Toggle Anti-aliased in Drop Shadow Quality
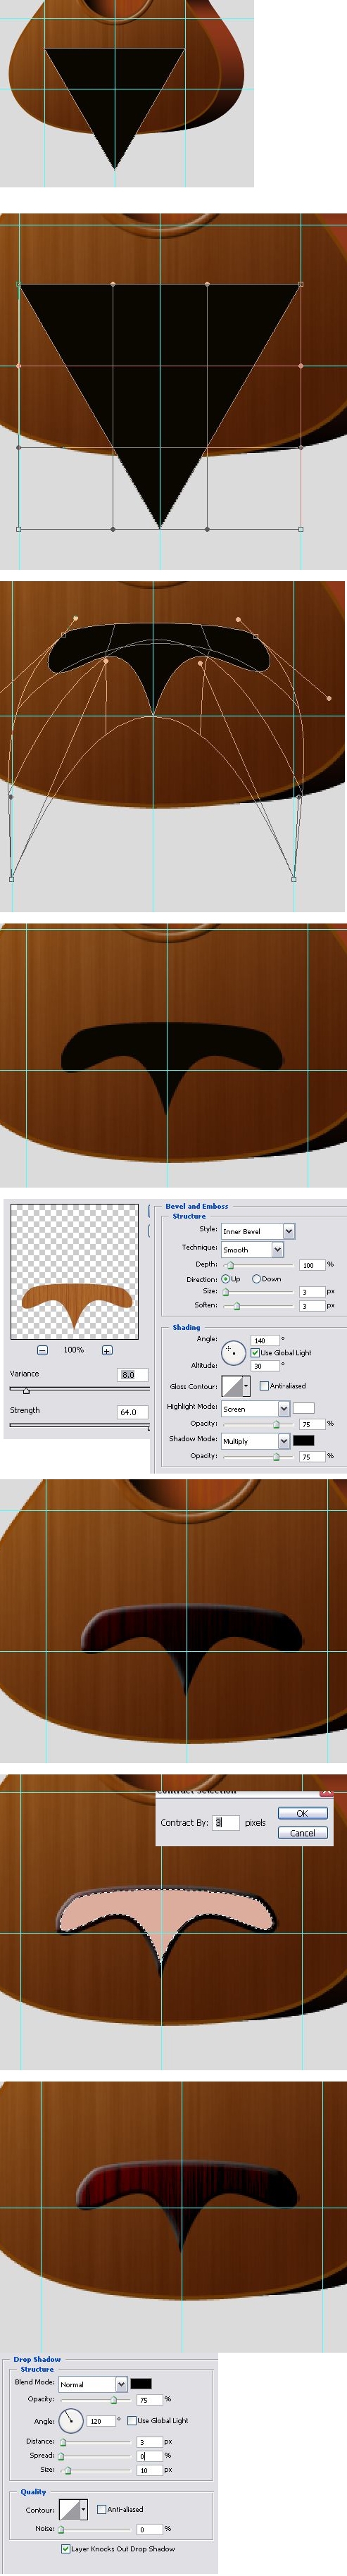 click(102, 2509)
